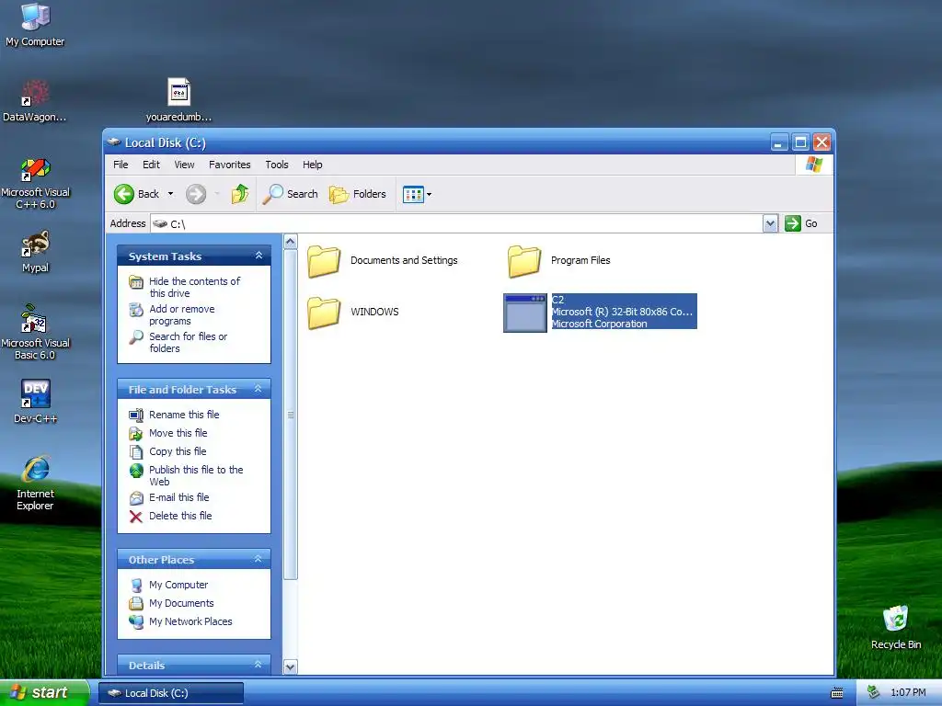Viewport: 942px width, 706px height.
Task: Open the Favorites menu
Action: 229,165
